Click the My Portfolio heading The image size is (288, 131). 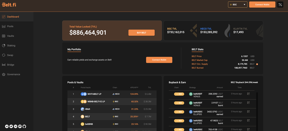point(74,50)
